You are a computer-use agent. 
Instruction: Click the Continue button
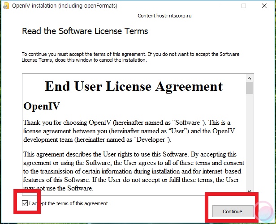click(x=233, y=211)
